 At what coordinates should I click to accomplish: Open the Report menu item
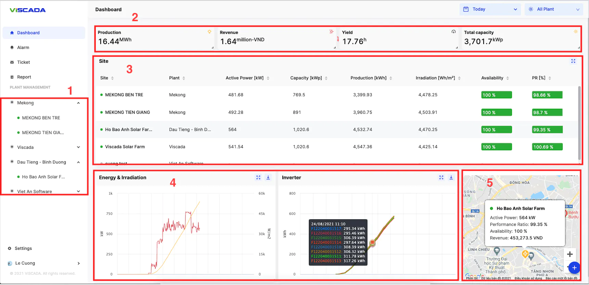(44, 77)
